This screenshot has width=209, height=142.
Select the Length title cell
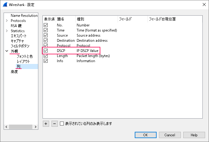point(62,56)
